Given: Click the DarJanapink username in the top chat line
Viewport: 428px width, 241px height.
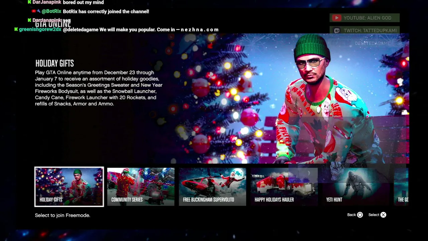Looking at the screenshot, I should coord(47,2).
